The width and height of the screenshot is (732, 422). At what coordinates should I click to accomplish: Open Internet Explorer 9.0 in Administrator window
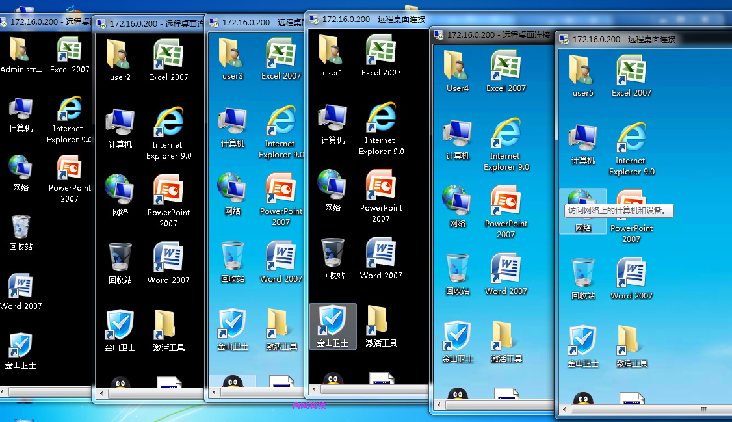[69, 120]
